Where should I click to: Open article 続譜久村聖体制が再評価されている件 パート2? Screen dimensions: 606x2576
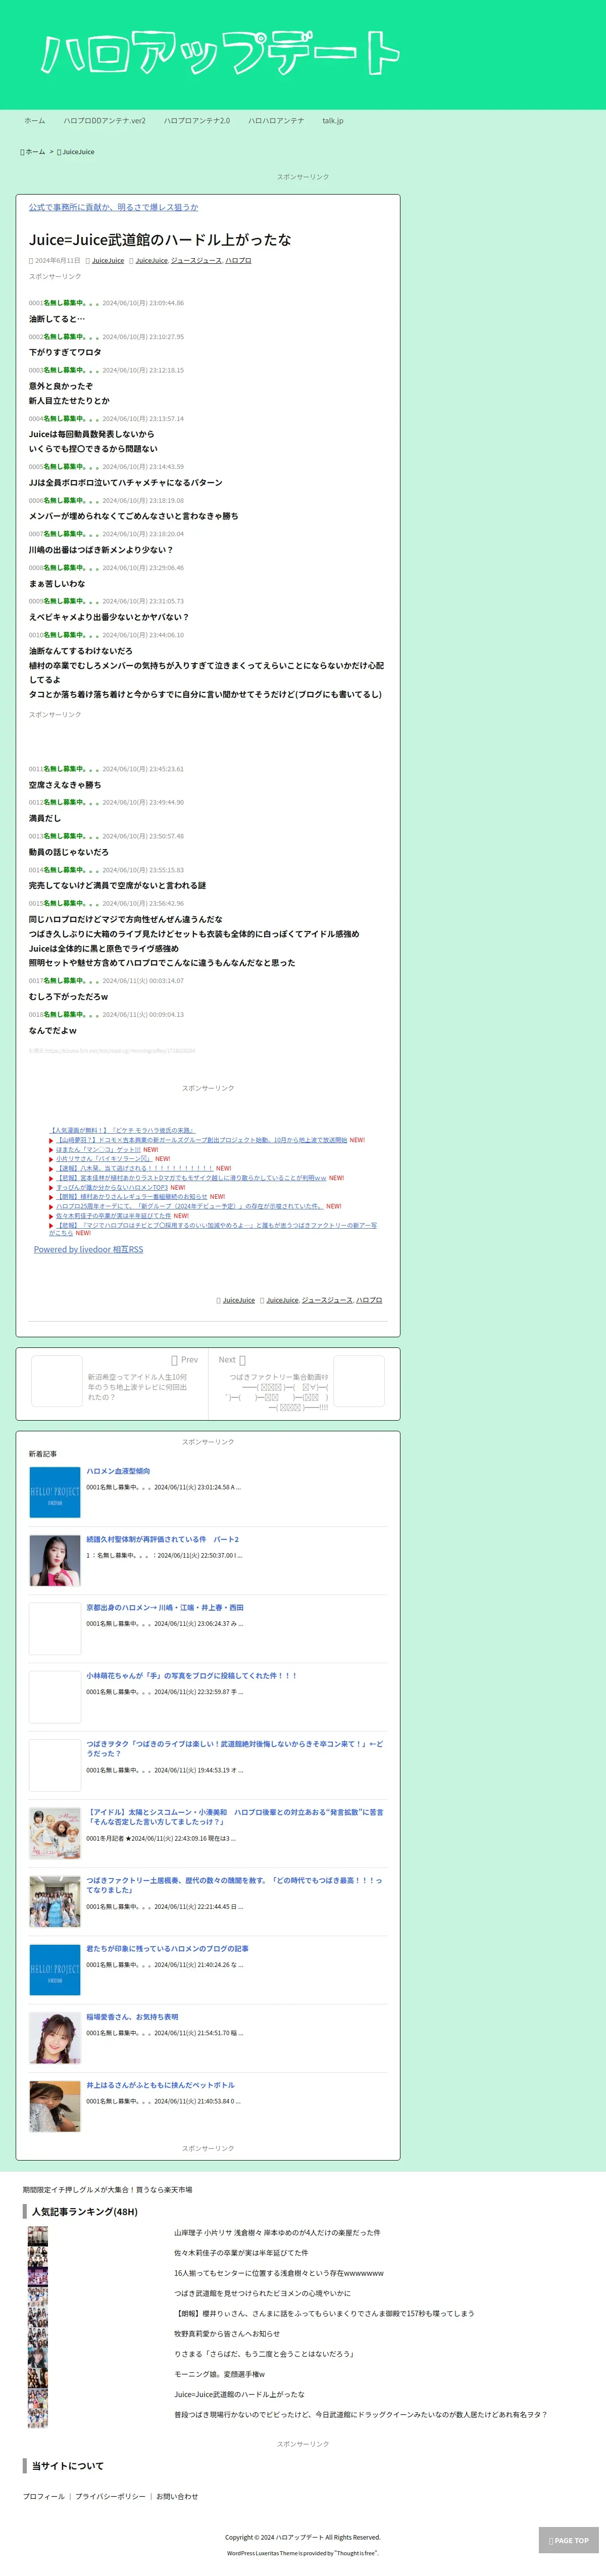pyautogui.click(x=162, y=1540)
